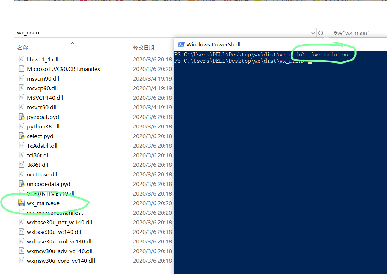Click the wxmsw30u_adv_vc140.dll file icon
This screenshot has width=387, height=274.
point(22,251)
